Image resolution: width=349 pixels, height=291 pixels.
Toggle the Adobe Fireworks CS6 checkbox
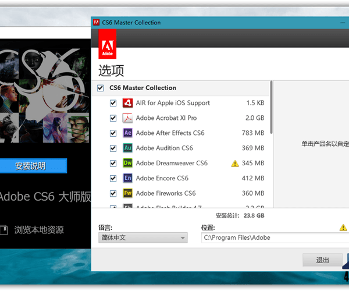tap(113, 194)
